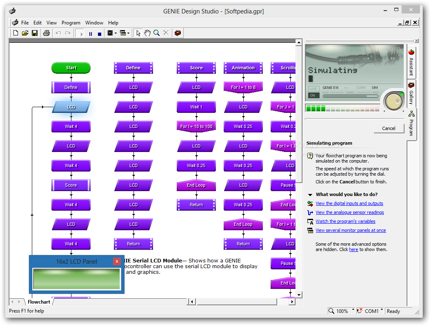431x326 pixels.
Task: Open the COM1 port selector
Action: [370, 311]
